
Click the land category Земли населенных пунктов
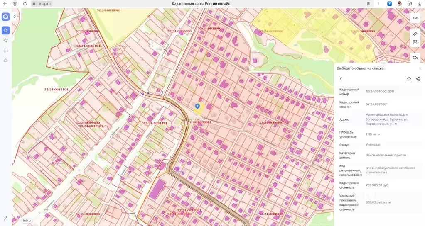click(x=386, y=155)
